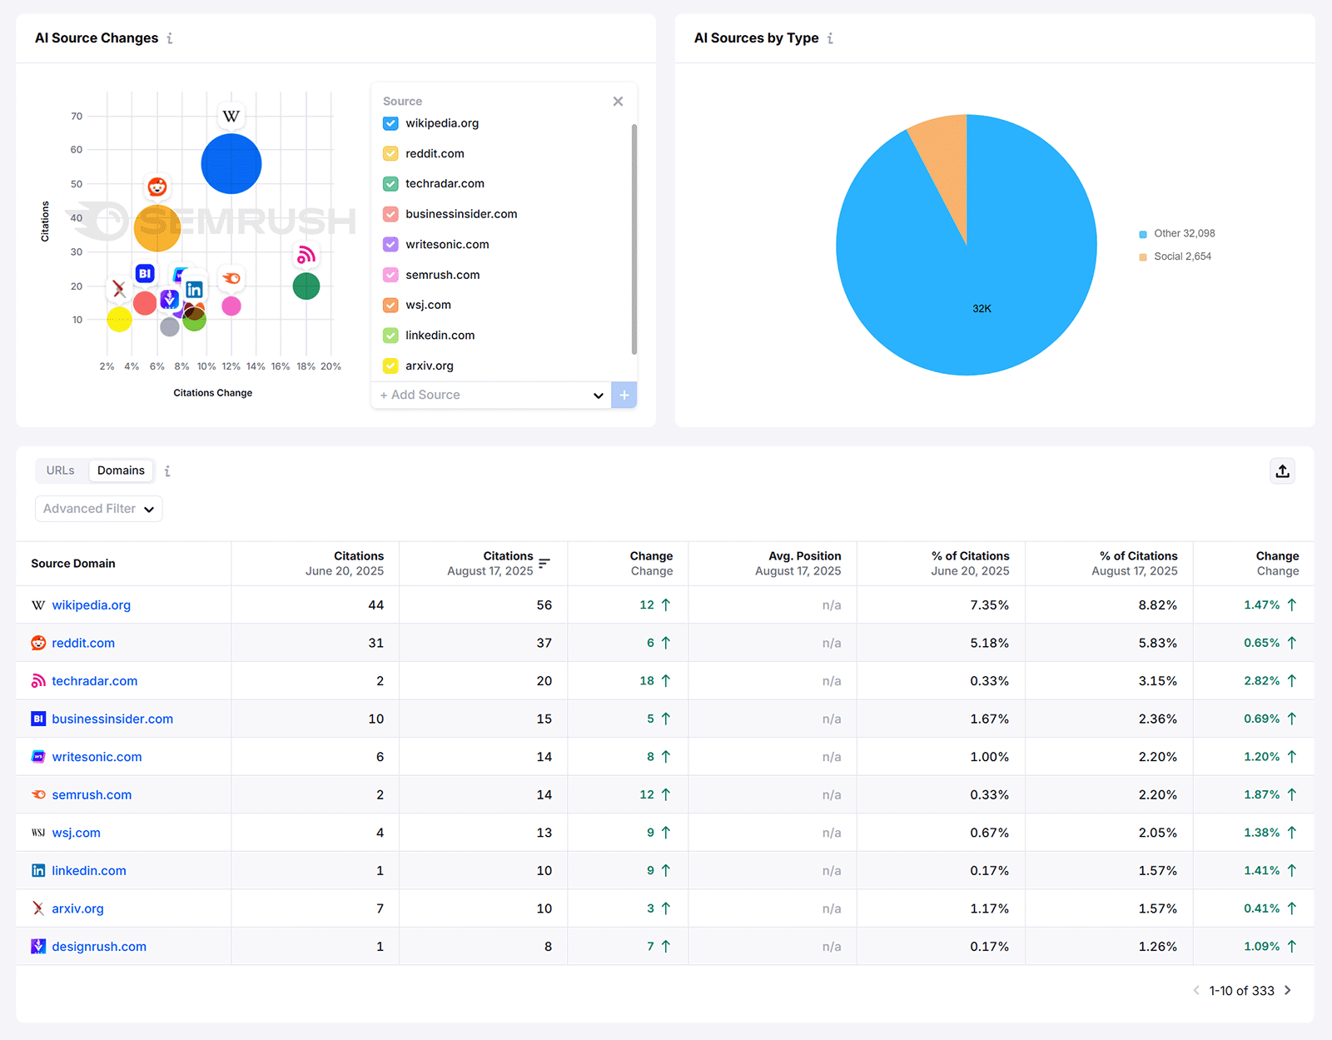Select the Domains tab
This screenshot has height=1040, width=1332.
pyautogui.click(x=121, y=470)
